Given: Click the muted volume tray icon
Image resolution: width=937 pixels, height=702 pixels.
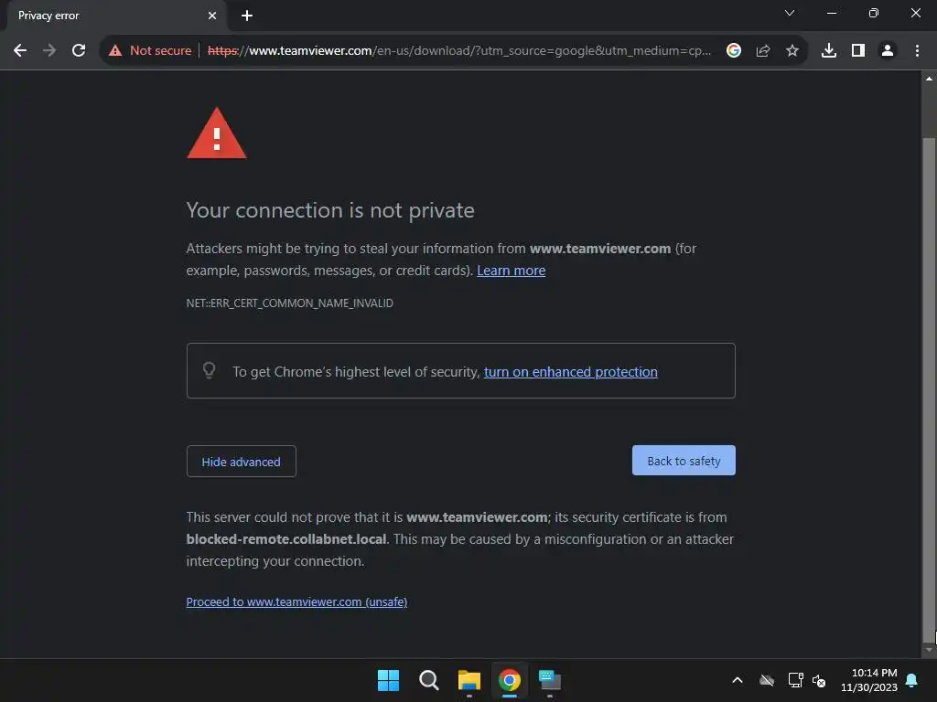Looking at the screenshot, I should 819,680.
